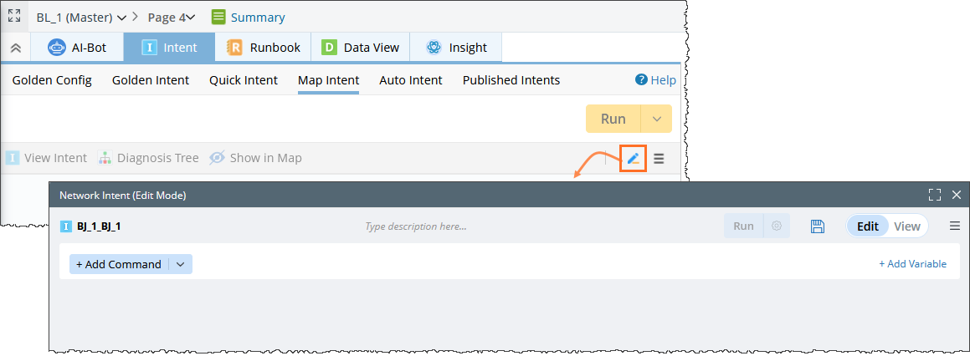Switch to View mode

(906, 226)
